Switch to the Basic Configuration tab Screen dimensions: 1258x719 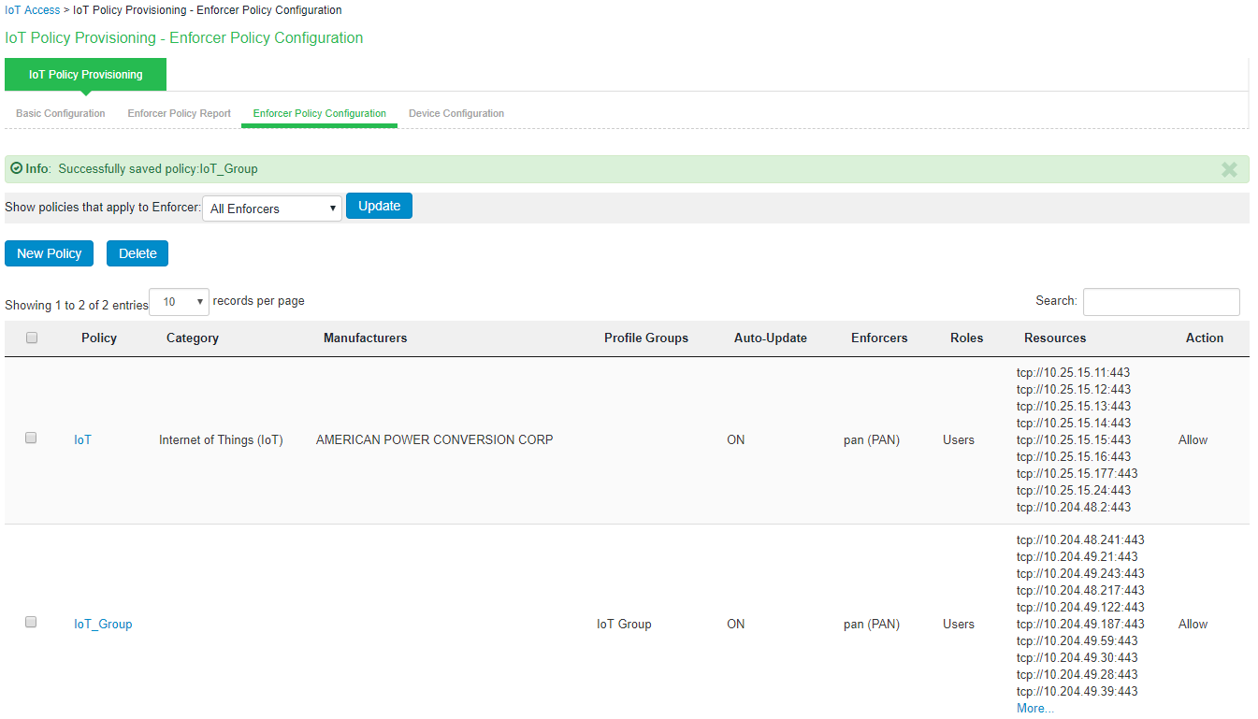[61, 113]
